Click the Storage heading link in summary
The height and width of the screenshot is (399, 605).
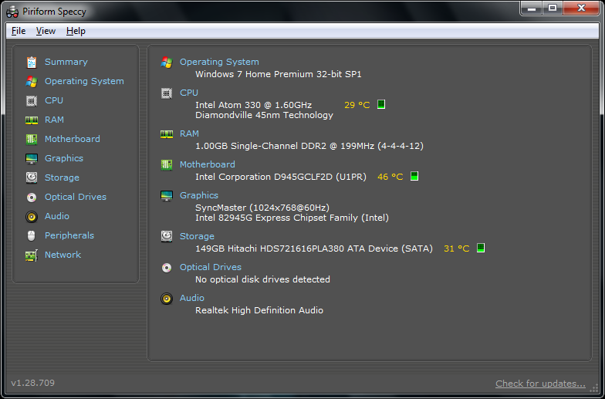tap(197, 236)
